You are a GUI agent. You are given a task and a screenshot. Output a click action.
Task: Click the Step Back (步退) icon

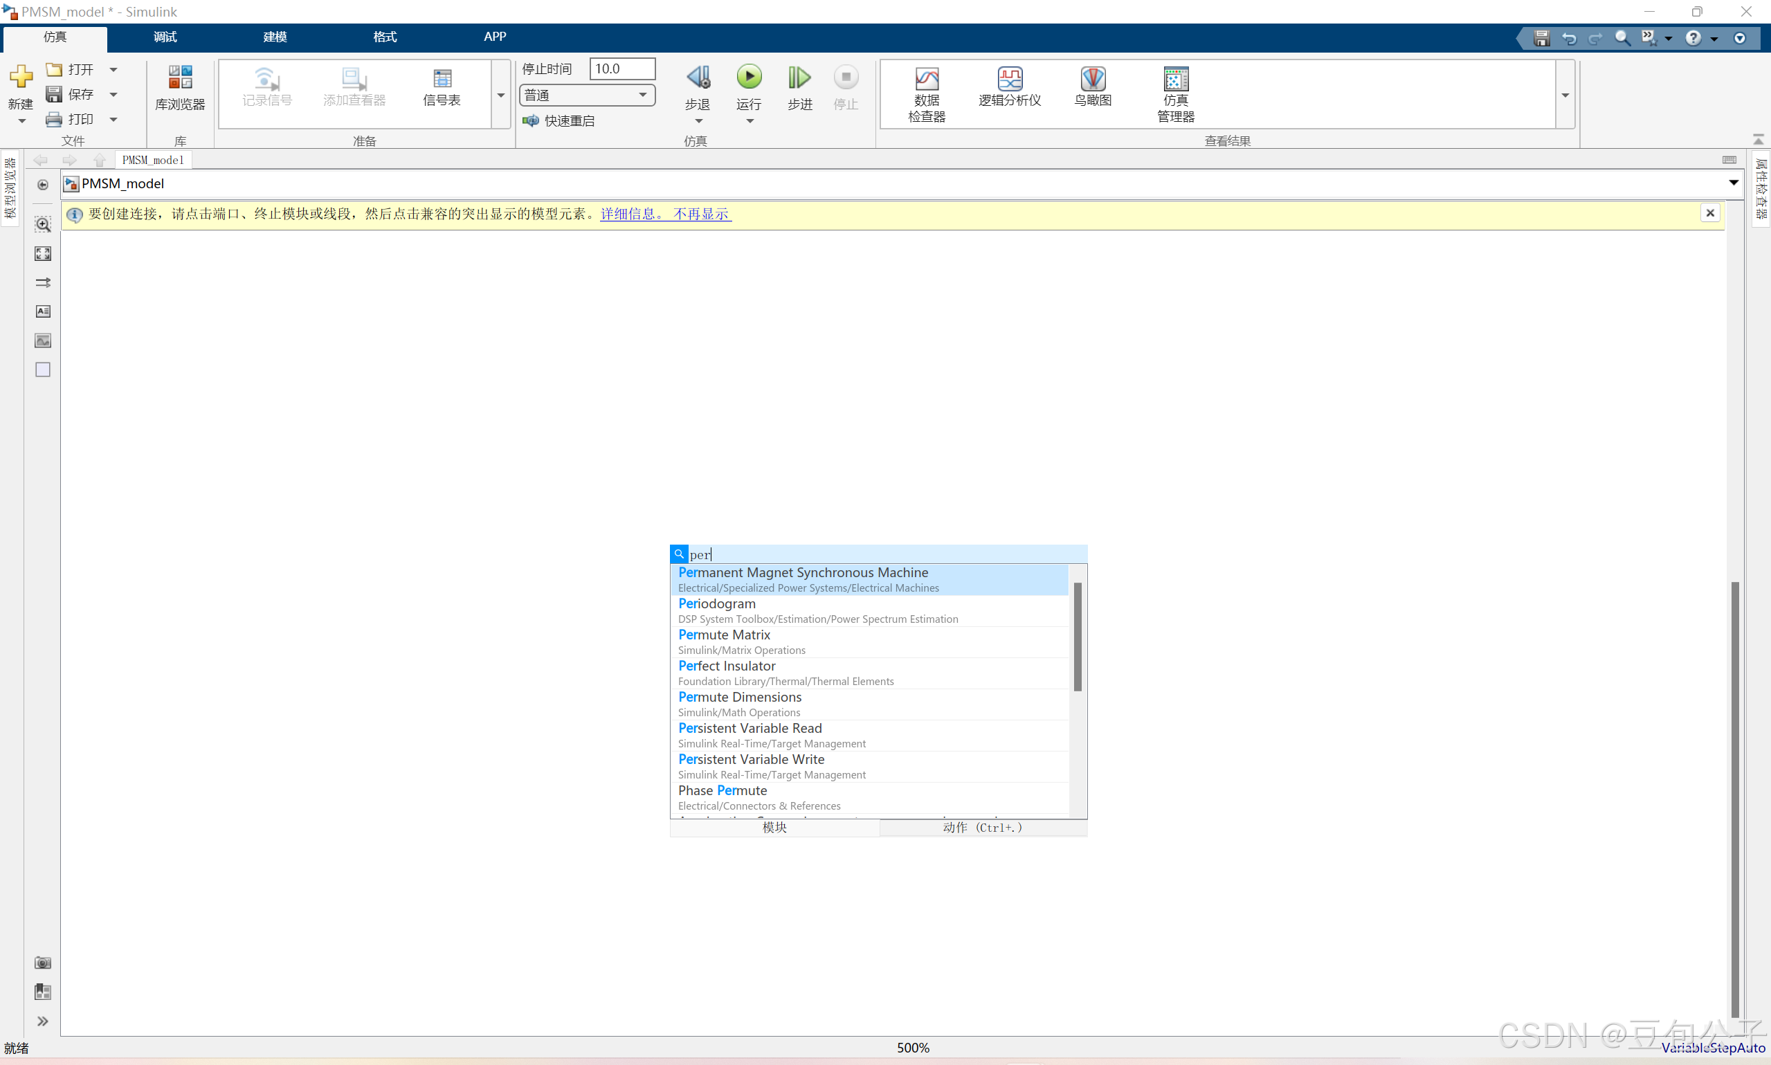[698, 78]
